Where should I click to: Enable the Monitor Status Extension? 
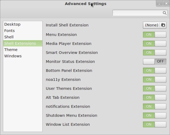pyautogui.click(x=154, y=62)
